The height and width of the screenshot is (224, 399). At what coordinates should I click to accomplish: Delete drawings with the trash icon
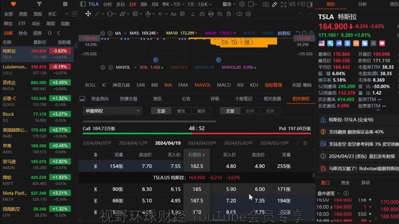pyautogui.click(x=229, y=14)
